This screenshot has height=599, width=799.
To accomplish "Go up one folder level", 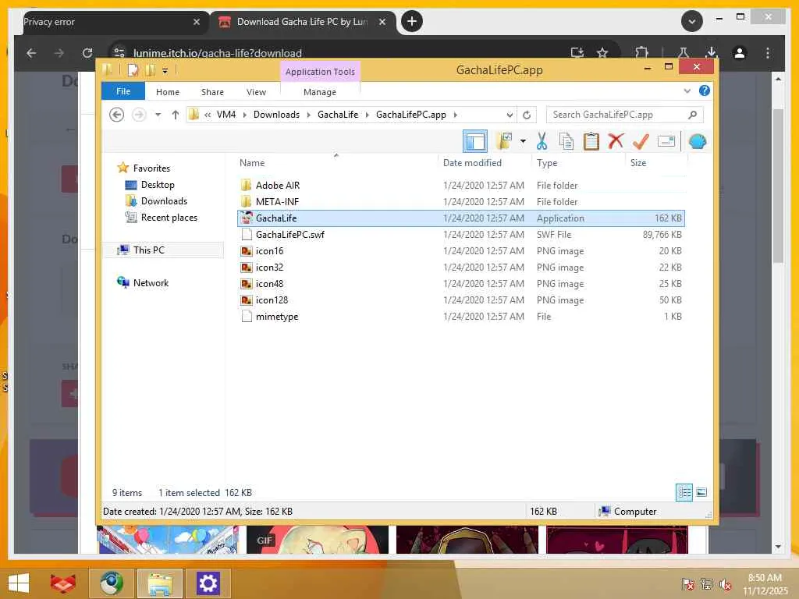I will click(x=176, y=115).
